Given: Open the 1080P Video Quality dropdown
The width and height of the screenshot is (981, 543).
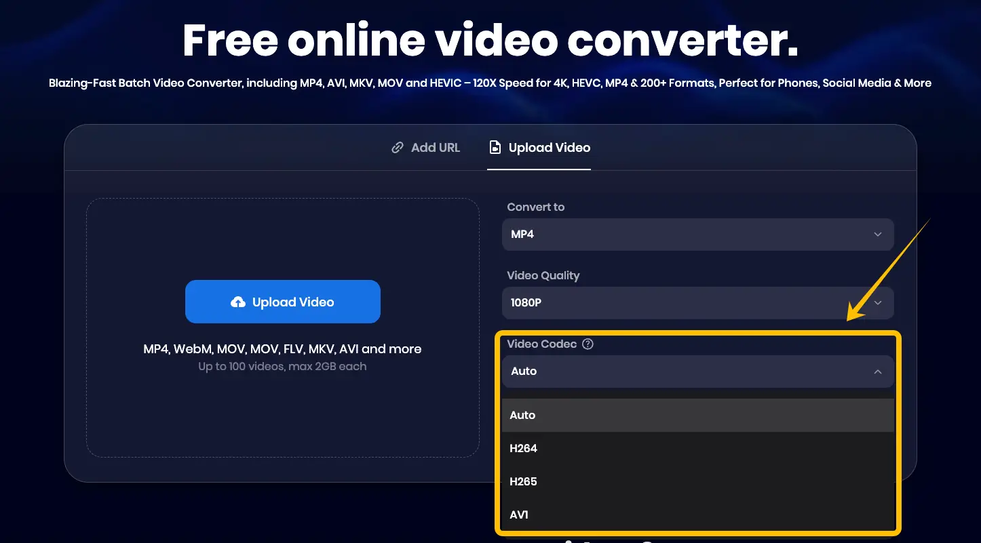Looking at the screenshot, I should tap(697, 303).
